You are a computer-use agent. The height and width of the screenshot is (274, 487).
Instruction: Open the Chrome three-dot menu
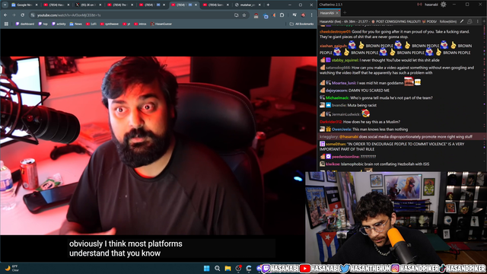point(311,15)
